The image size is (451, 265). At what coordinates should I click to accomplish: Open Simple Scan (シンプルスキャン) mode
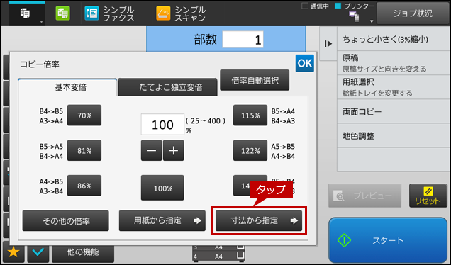(182, 13)
